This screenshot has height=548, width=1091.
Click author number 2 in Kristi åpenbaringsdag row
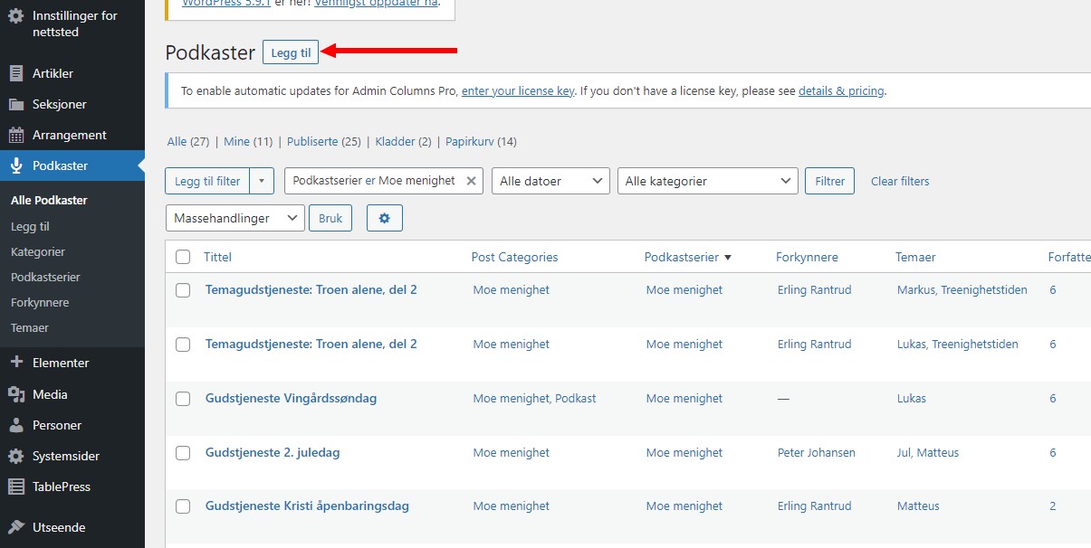tap(1053, 506)
